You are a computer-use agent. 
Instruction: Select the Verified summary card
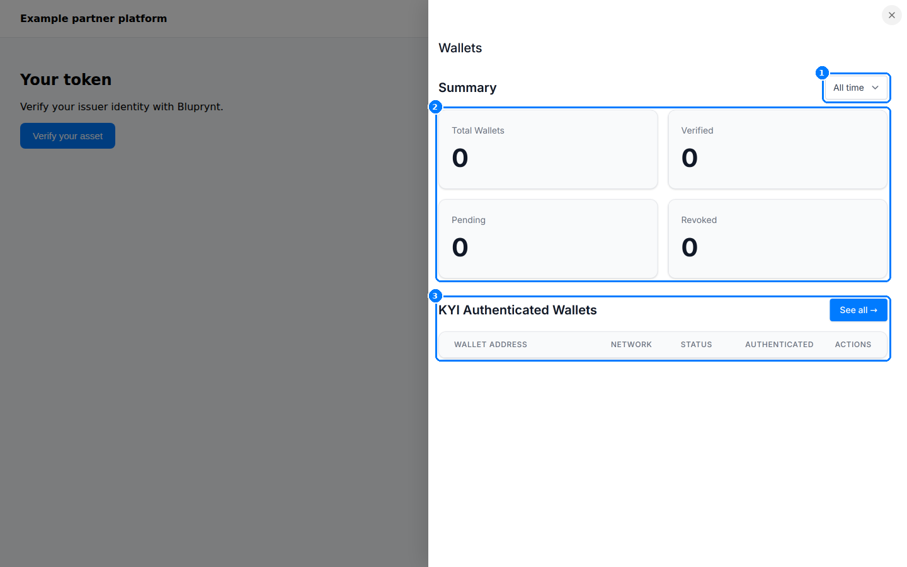[777, 149]
